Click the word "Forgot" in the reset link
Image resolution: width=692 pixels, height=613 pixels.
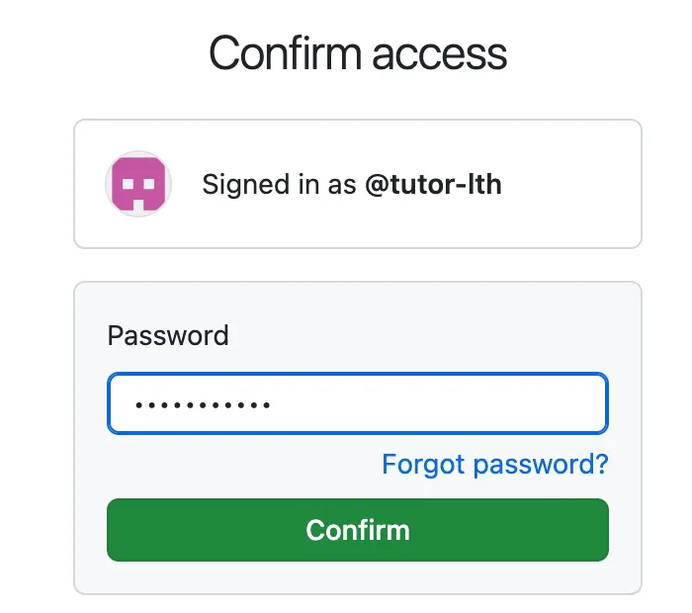coord(417,464)
